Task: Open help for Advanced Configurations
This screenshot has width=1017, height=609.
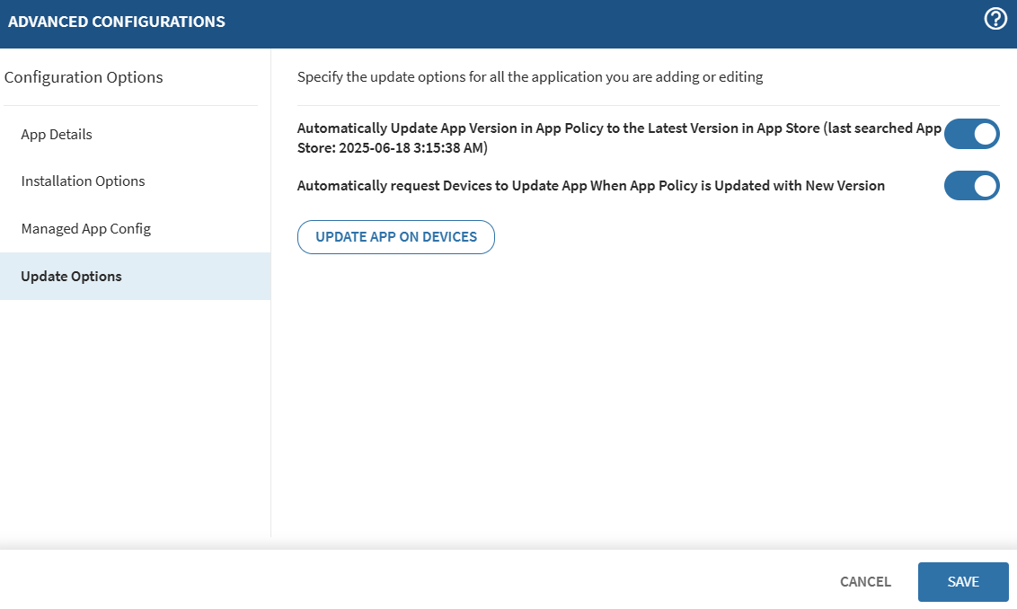Action: pyautogui.click(x=995, y=17)
